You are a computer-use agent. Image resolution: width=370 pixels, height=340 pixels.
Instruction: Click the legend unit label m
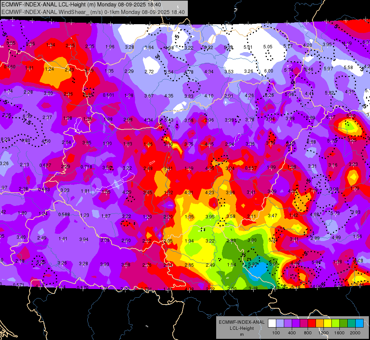click(242, 335)
